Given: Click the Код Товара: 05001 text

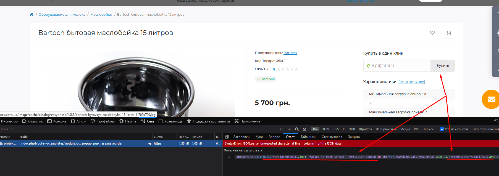Looking at the screenshot, I should click(x=270, y=61).
